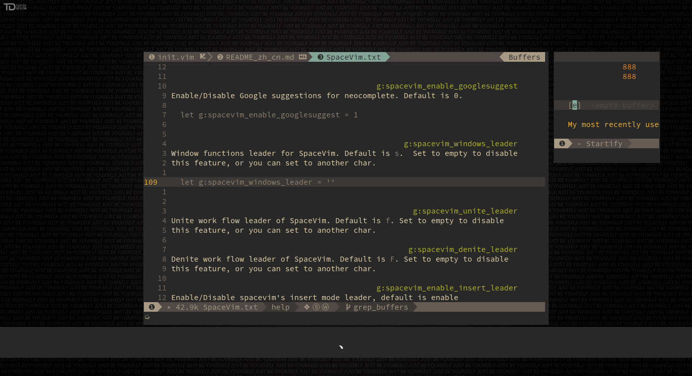The image size is (692, 376).
Task: Expand the chevron after the init.vim buffer
Action: pyautogui.click(x=210, y=57)
